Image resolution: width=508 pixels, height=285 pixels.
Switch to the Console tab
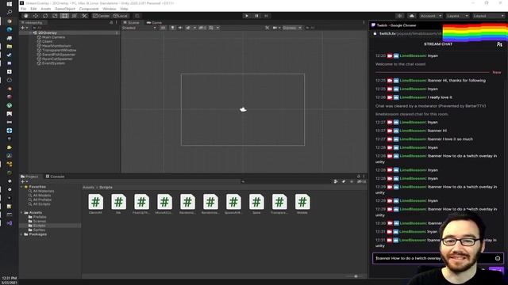(x=55, y=177)
